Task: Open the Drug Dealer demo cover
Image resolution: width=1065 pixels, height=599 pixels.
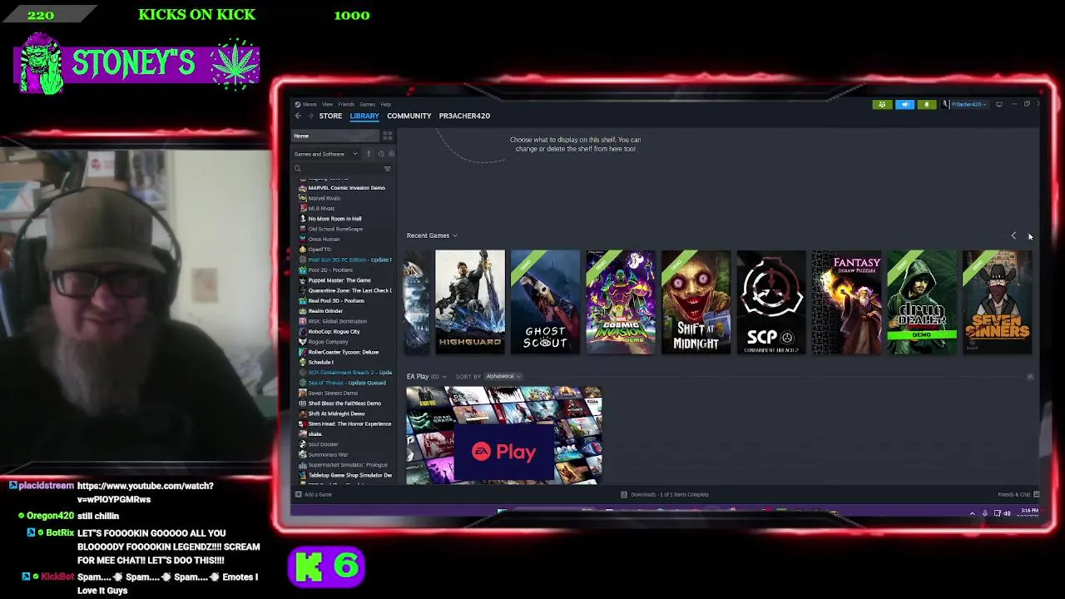Action: [922, 302]
